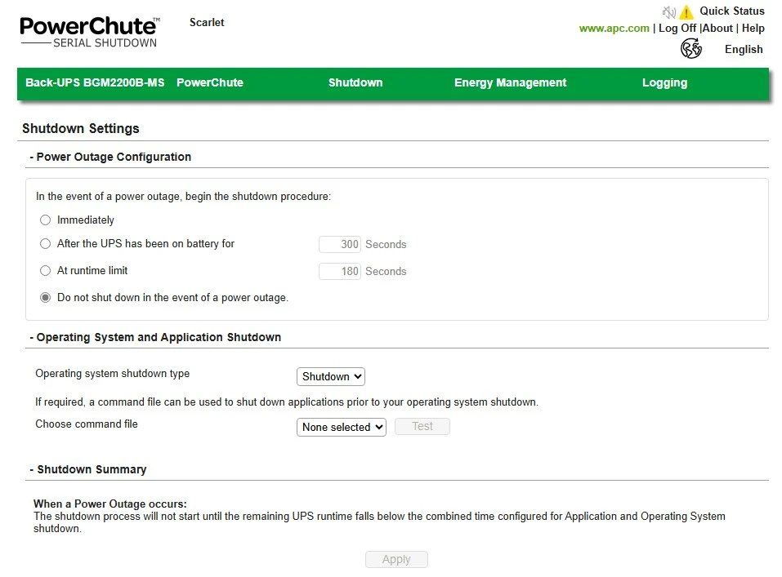Open the Logging menu

point(665,82)
